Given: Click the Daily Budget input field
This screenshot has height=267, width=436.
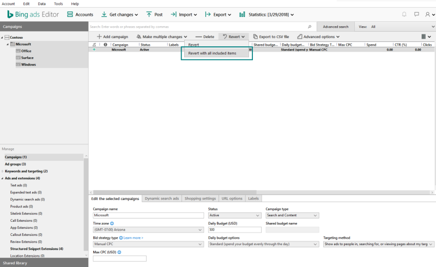Looking at the screenshot, I should coord(234,230).
